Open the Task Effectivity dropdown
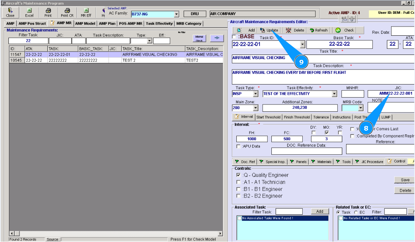Image resolution: width=415 pixels, height=242 pixels. [335, 94]
